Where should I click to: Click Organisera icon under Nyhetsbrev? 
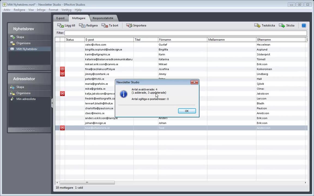click(13, 43)
